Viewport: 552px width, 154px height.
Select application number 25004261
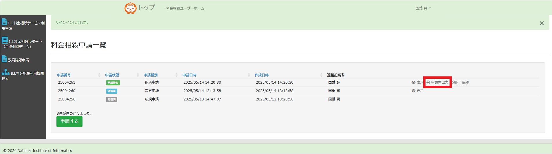(x=67, y=82)
